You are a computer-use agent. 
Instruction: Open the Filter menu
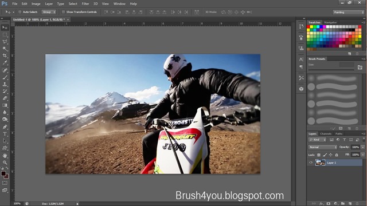(x=85, y=4)
